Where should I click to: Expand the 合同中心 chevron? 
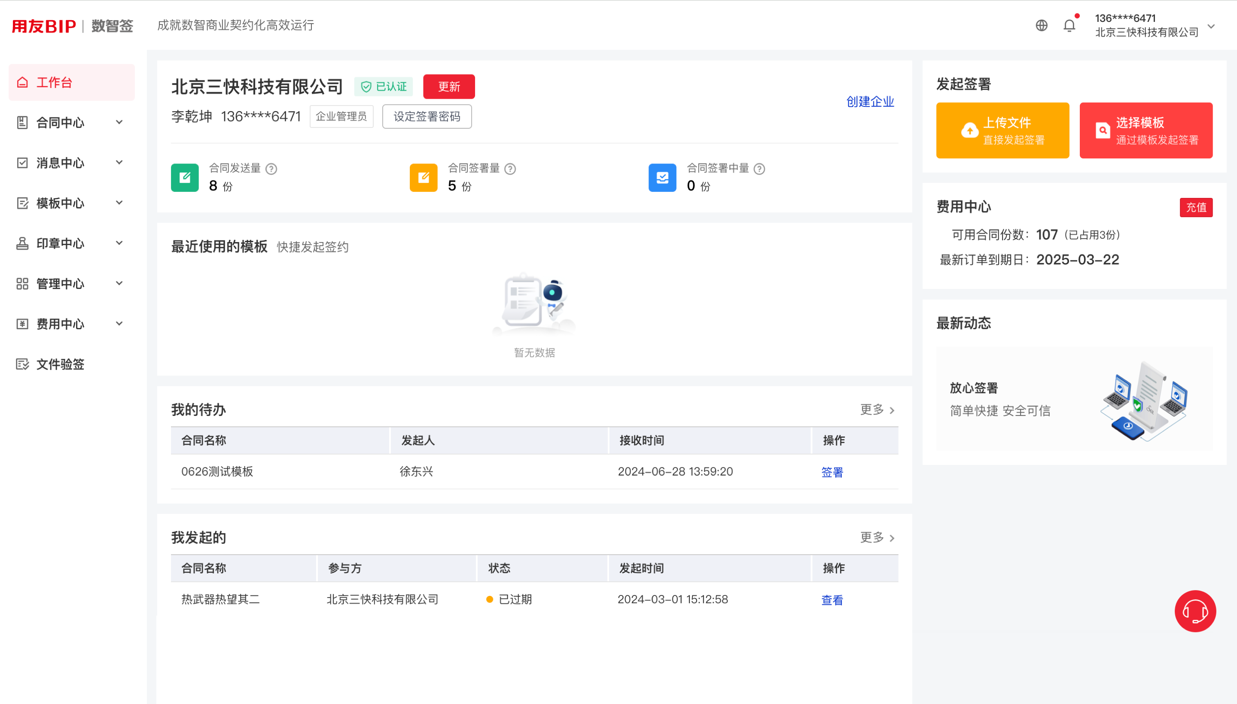click(x=119, y=122)
